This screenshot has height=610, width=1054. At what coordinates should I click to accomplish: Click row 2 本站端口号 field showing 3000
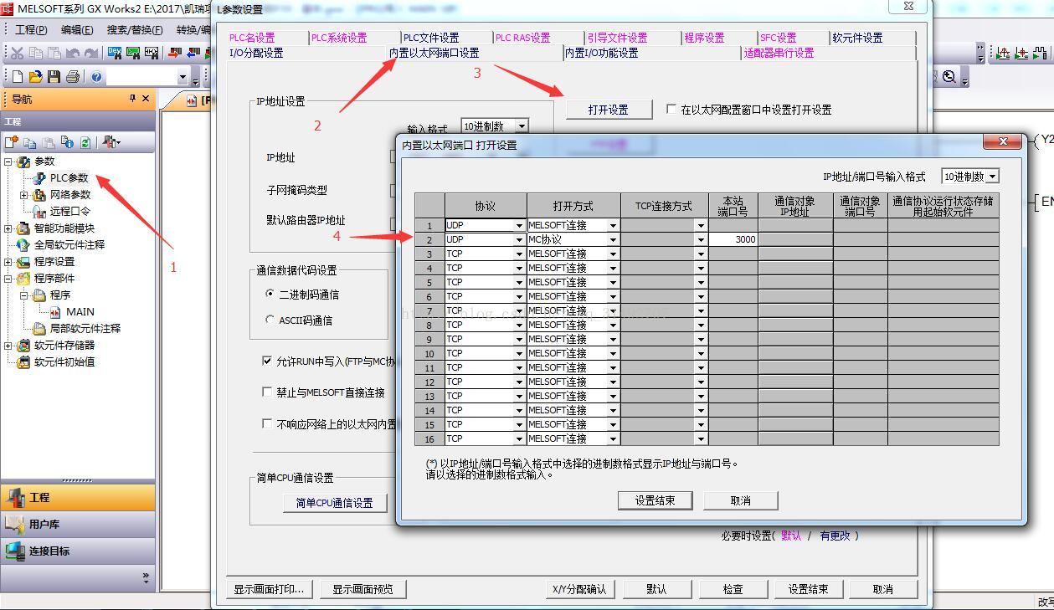[733, 239]
